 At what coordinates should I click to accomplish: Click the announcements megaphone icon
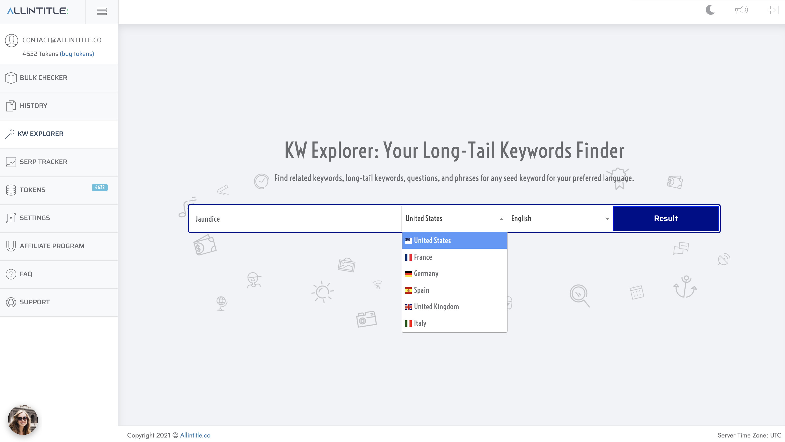pos(741,10)
